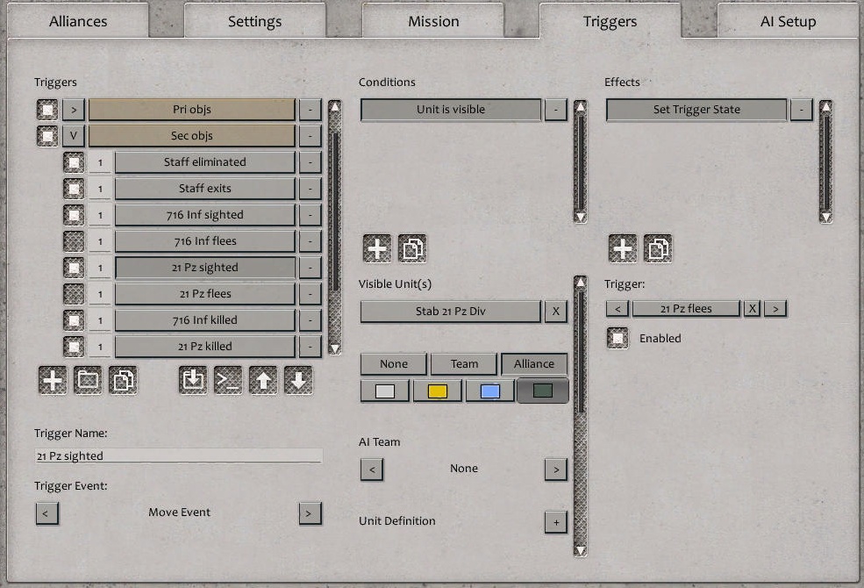Select the yellow alliance color swatch
864x588 pixels.
(437, 390)
